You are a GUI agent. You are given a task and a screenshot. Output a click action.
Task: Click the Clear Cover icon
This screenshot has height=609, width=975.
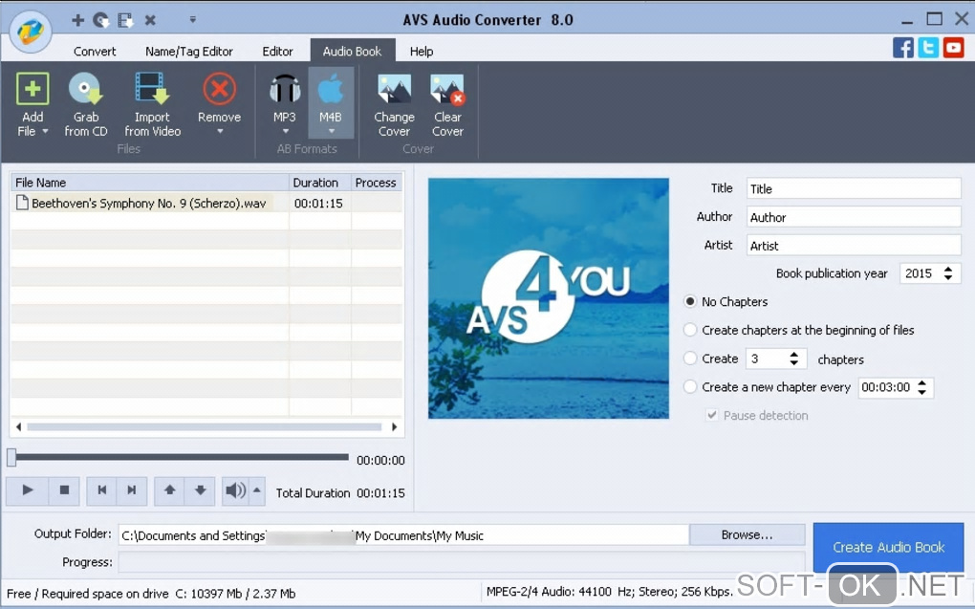pyautogui.click(x=447, y=89)
